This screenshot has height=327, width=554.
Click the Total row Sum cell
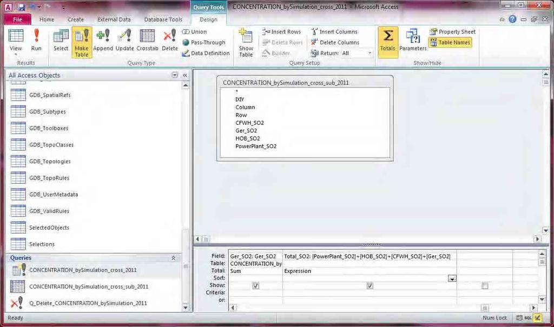coord(255,271)
